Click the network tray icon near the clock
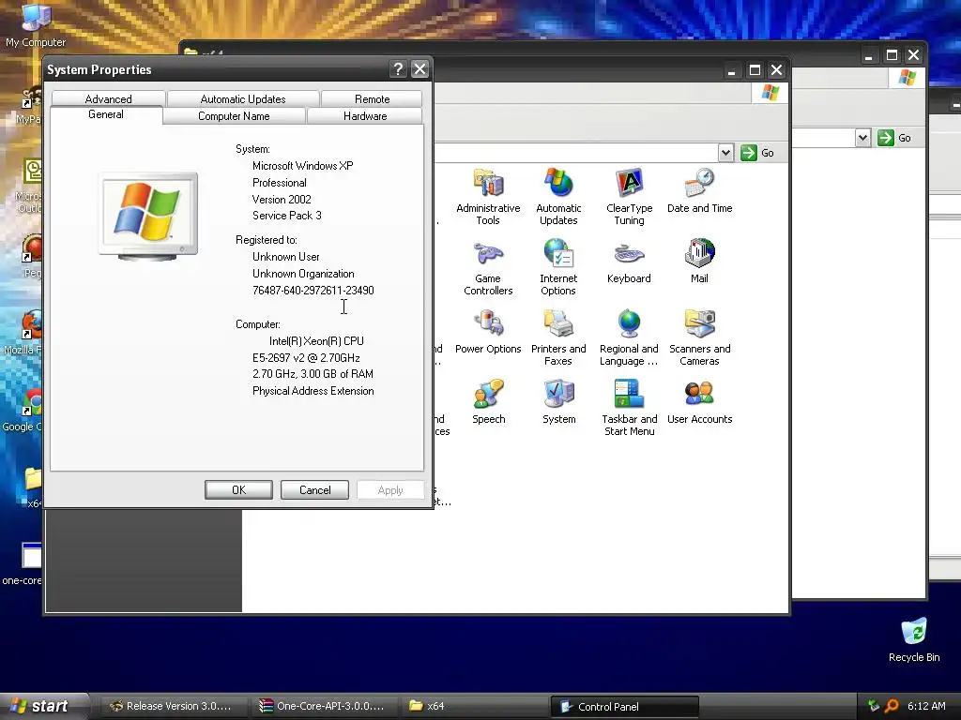 pos(874,706)
